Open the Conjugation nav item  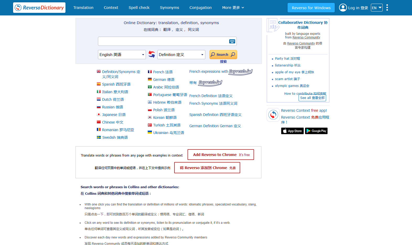(x=201, y=8)
